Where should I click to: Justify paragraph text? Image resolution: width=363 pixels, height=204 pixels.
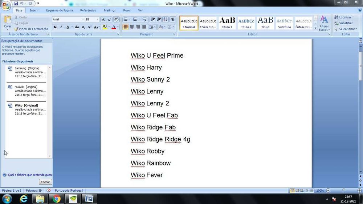coord(144,27)
